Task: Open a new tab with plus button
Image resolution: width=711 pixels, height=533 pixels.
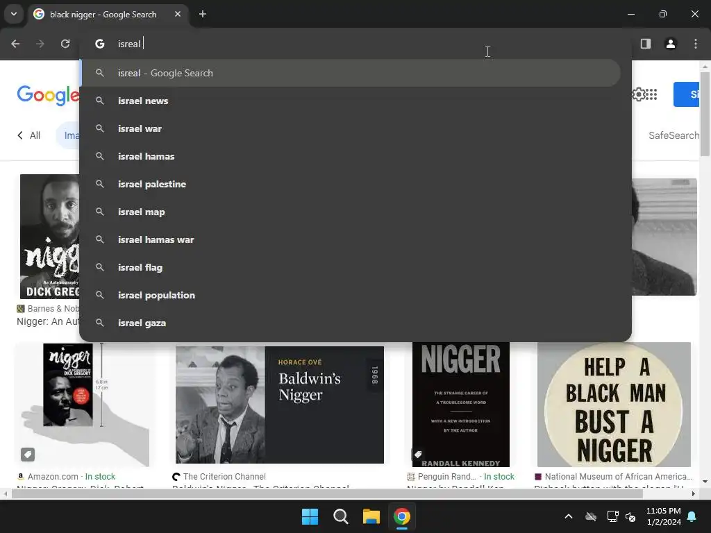Action: 203,14
